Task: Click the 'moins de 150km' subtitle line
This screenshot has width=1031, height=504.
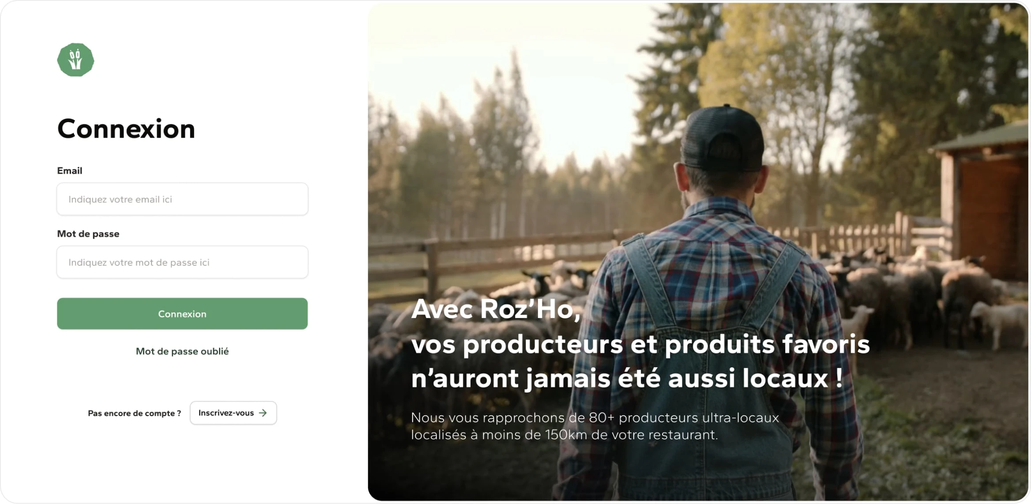Action: [564, 435]
